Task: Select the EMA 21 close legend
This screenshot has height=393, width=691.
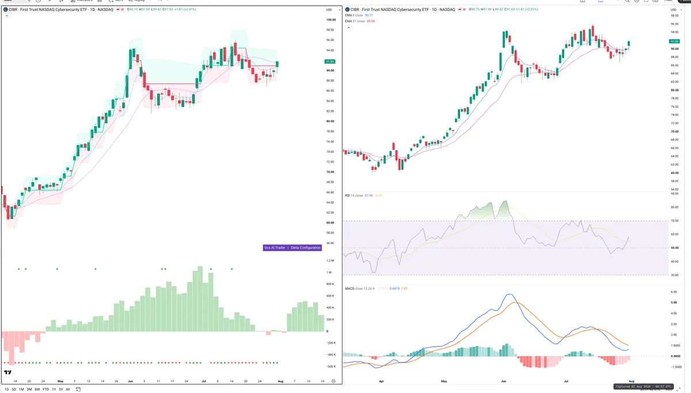Action: (355, 21)
